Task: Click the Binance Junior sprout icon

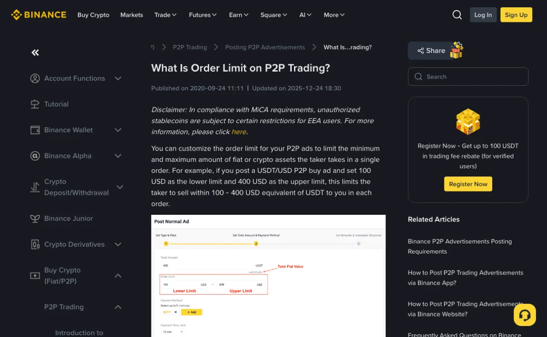Action: point(35,218)
